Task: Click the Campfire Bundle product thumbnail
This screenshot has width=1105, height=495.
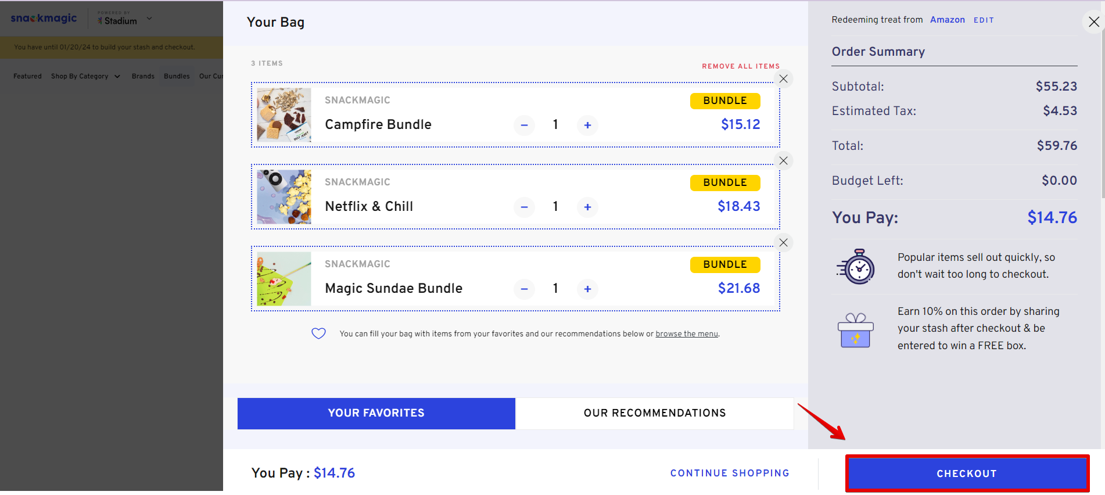Action: coord(284,115)
